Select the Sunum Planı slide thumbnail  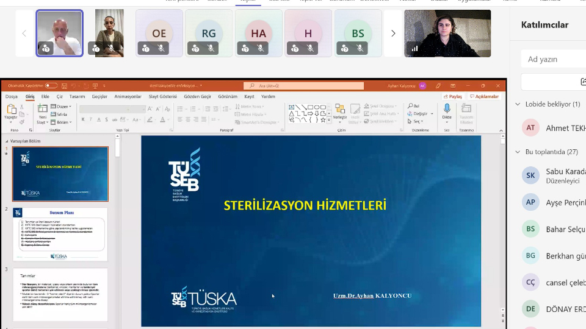coord(60,234)
